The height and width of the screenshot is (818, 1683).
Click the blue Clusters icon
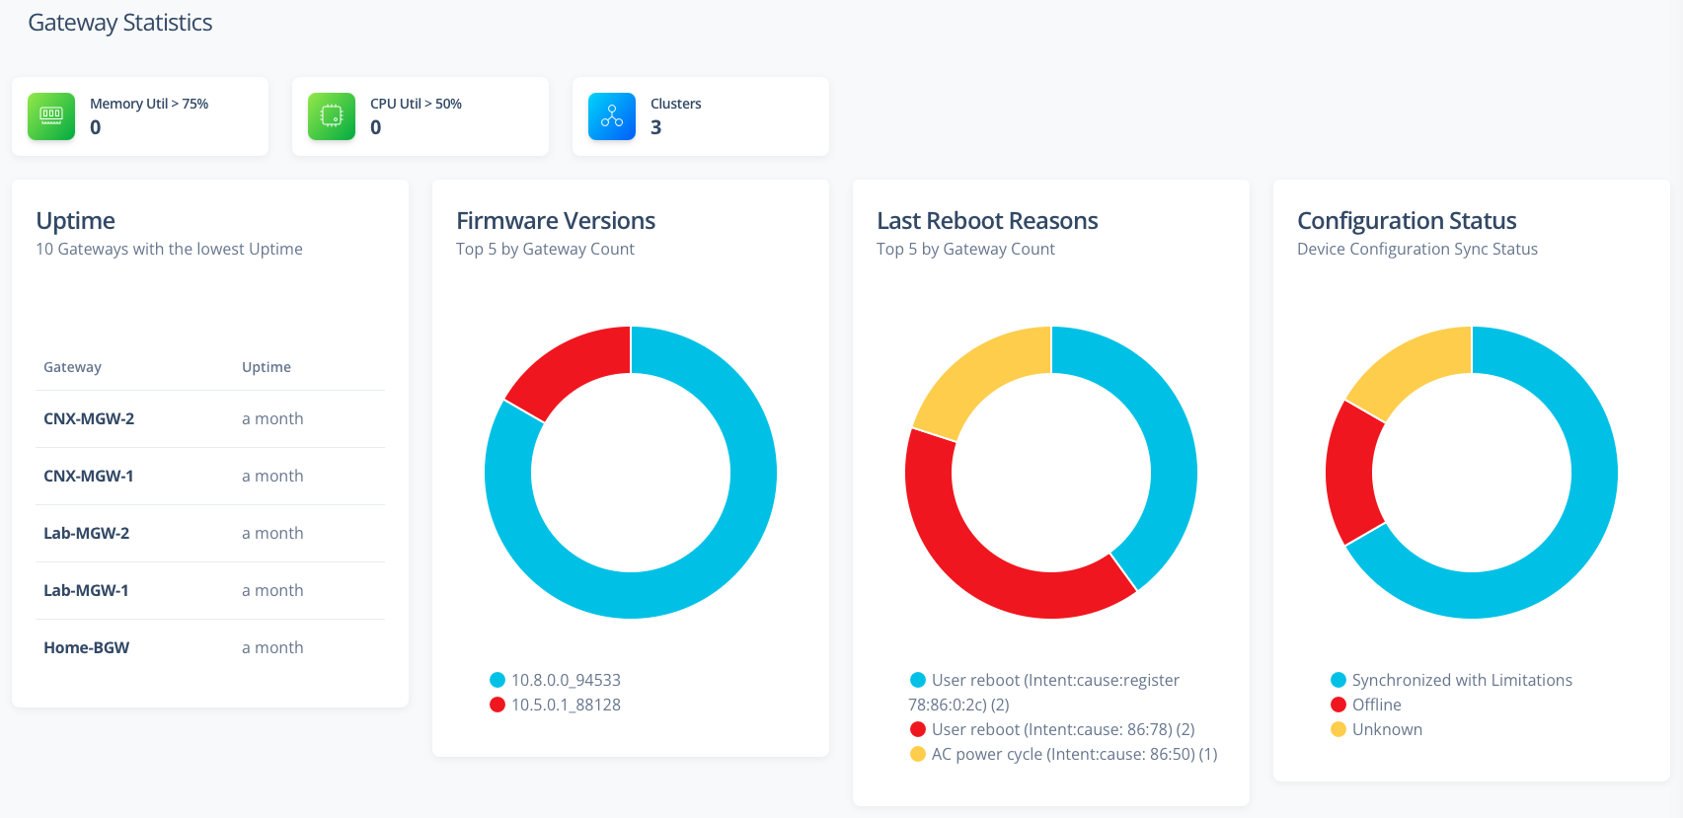coord(612,116)
